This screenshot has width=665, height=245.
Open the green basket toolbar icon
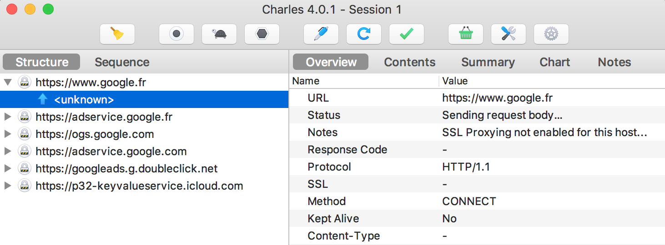click(466, 34)
